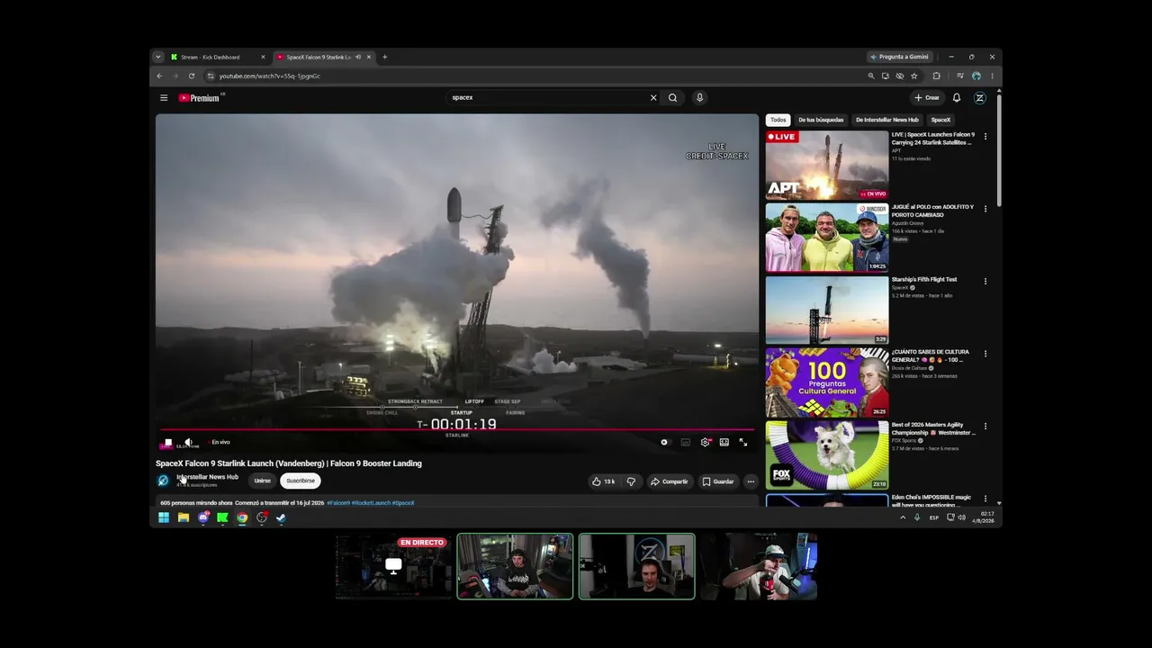The image size is (1152, 648).
Task: Open the account avatar menu
Action: (x=980, y=98)
